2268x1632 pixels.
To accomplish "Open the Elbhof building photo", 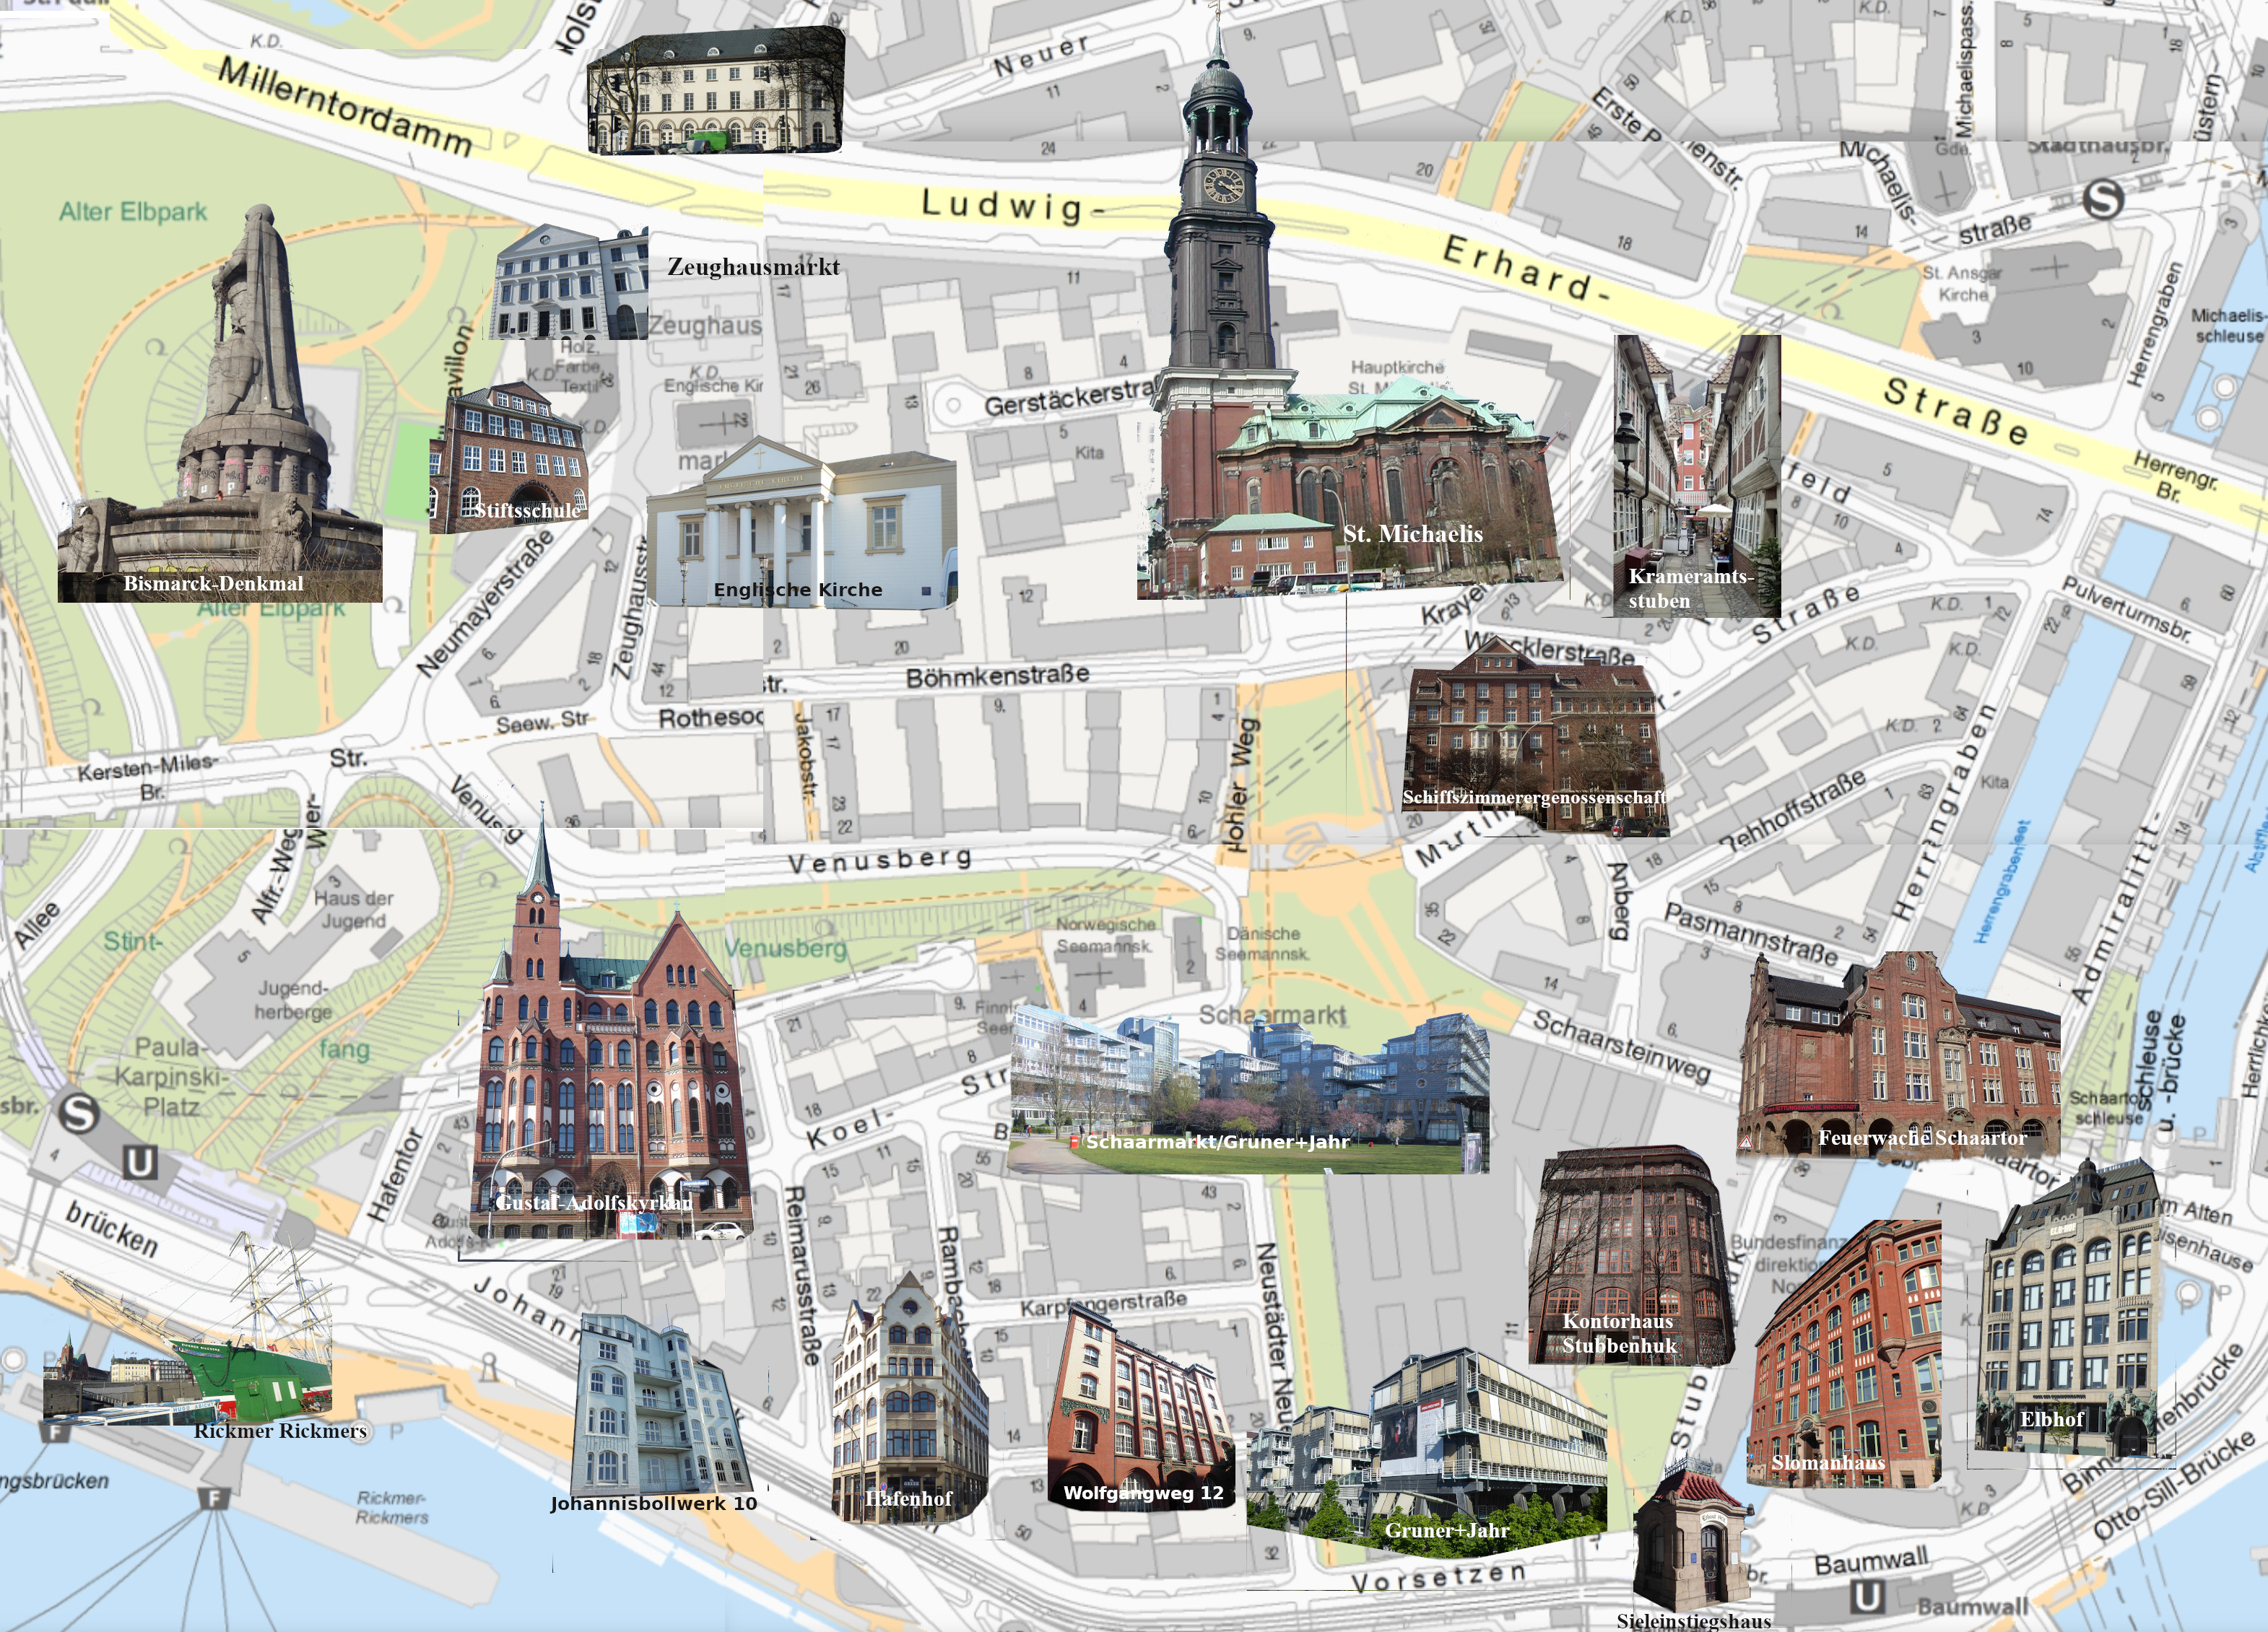I will 2068,1307.
